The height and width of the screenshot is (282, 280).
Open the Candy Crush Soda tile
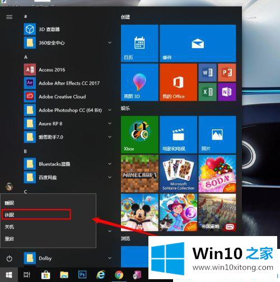tap(217, 174)
